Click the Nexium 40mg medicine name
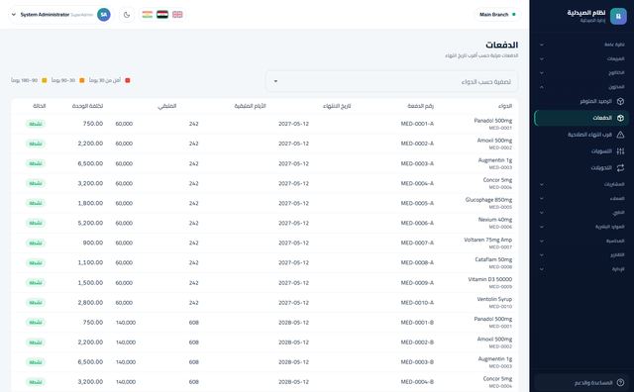This screenshot has height=392, width=634. [x=495, y=220]
